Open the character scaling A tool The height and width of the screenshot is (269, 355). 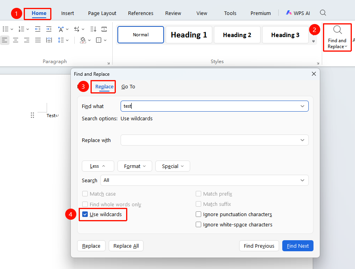(x=60, y=29)
